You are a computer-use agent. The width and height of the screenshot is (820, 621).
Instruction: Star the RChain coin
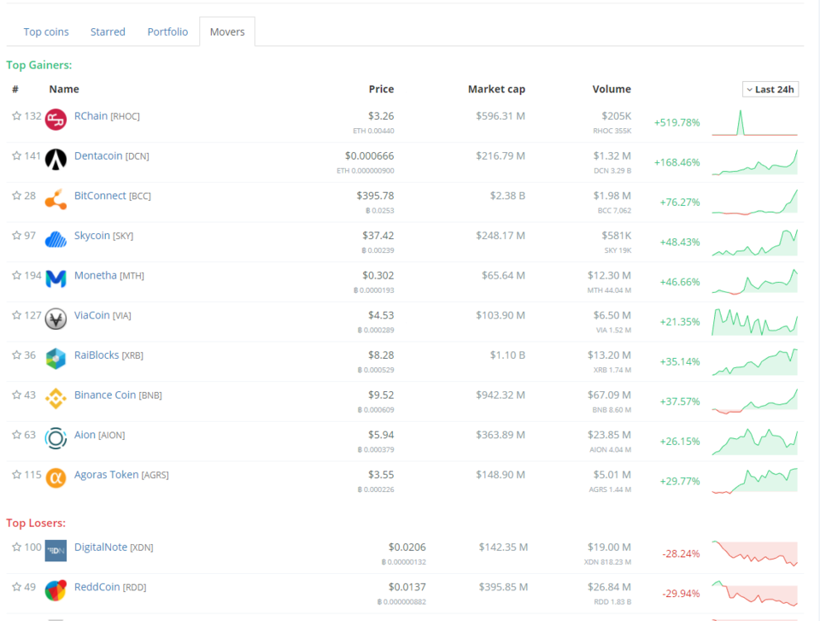point(17,116)
